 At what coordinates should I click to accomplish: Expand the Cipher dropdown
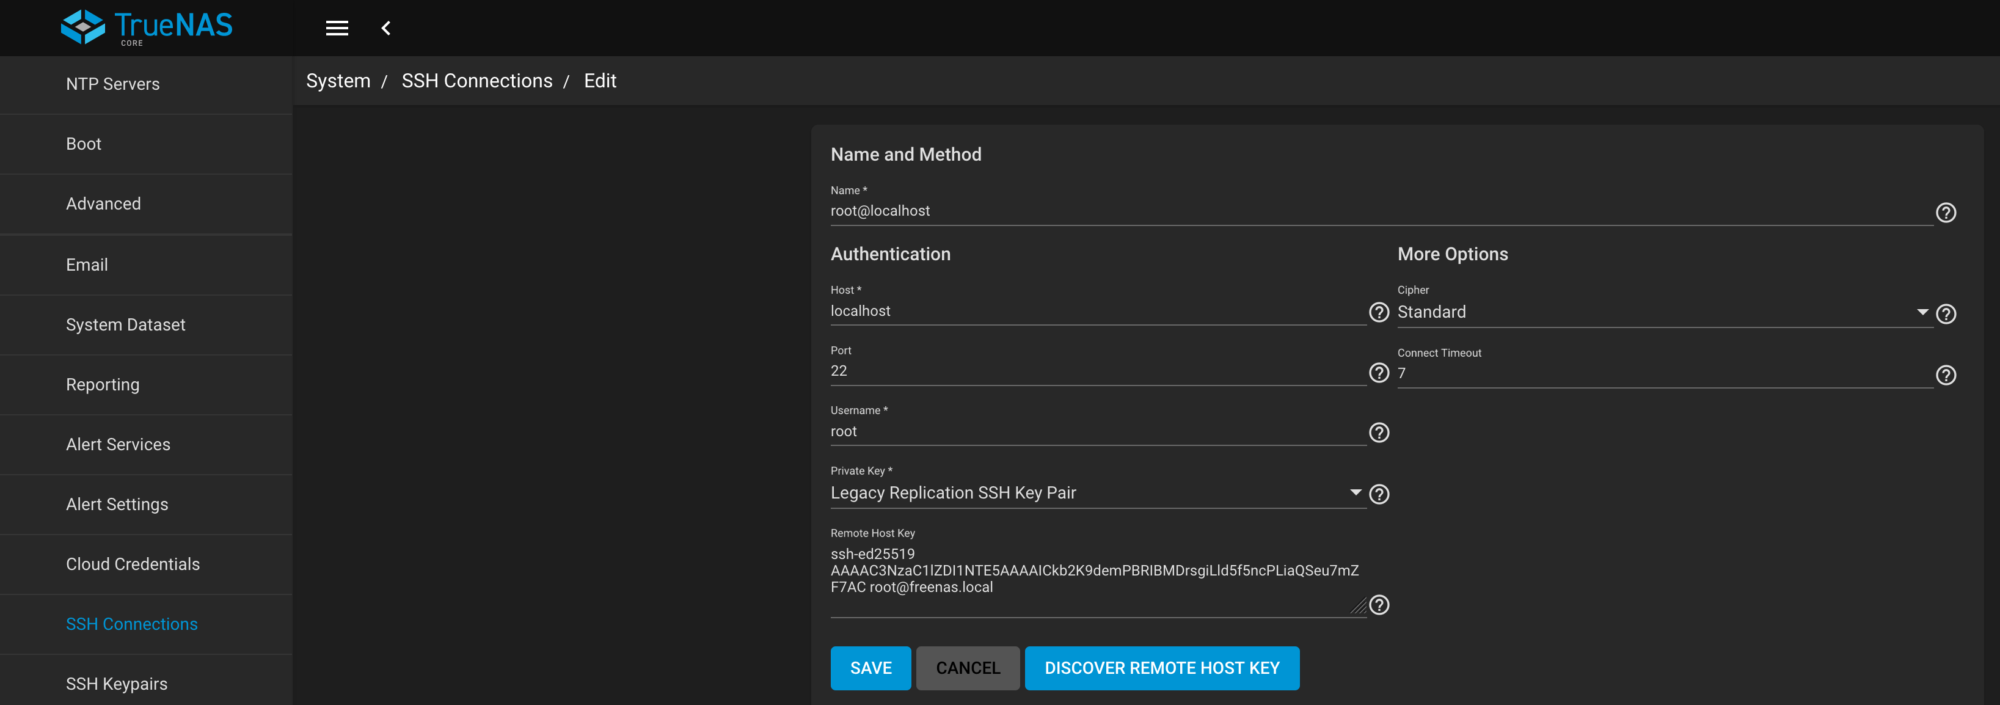[1662, 312]
